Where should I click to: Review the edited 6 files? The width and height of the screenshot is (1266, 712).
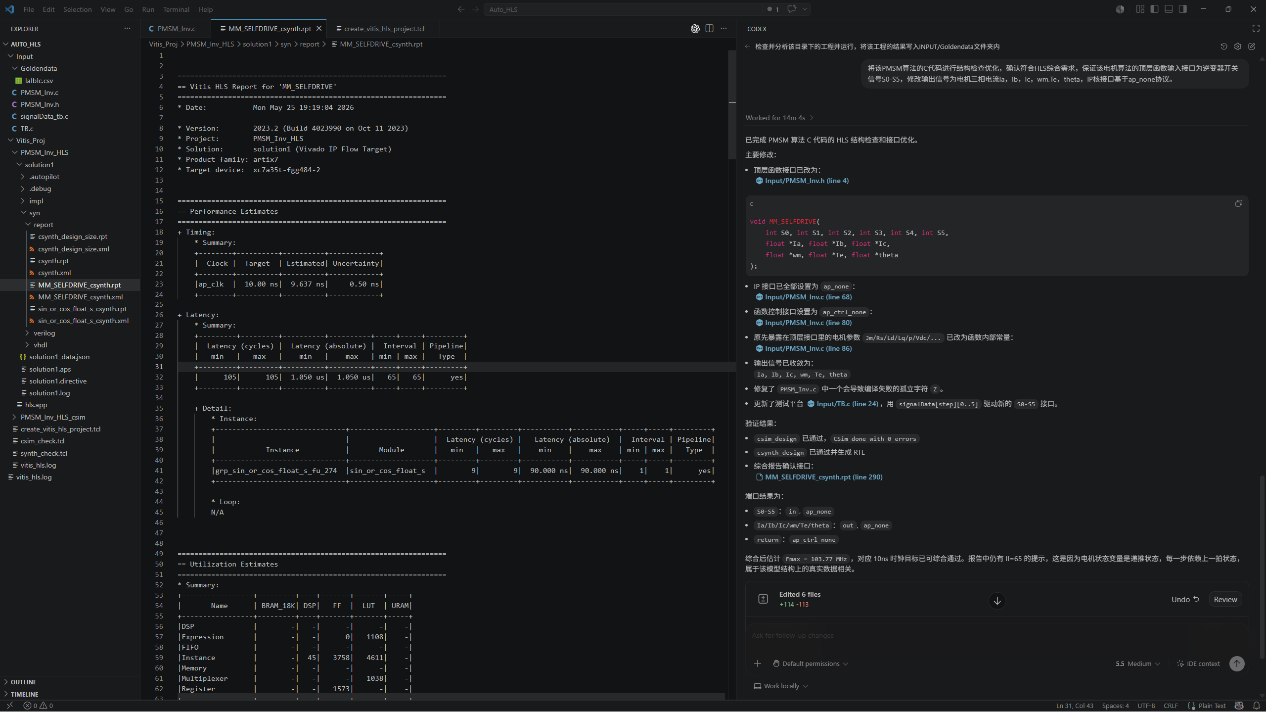[x=1225, y=599]
